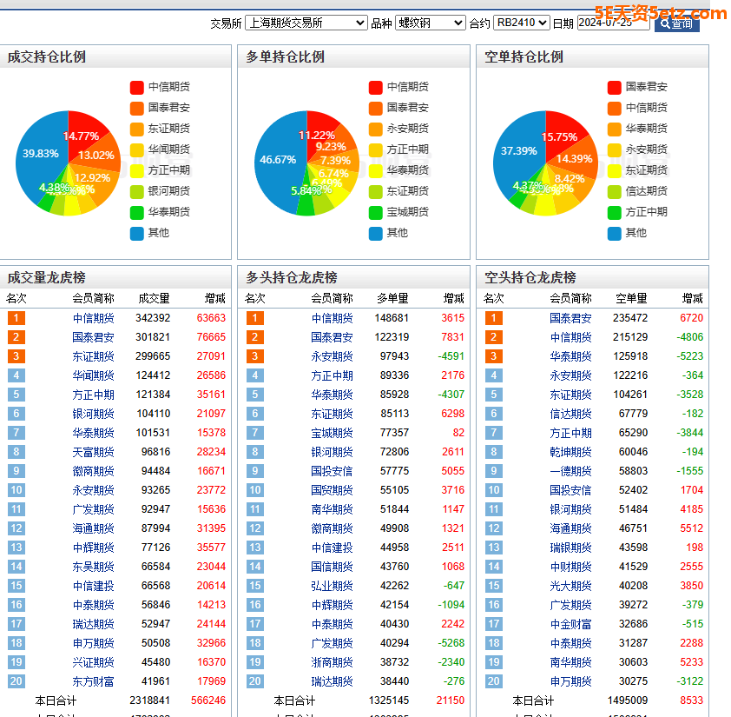Viewport: 731px width, 717px height.
Task: Click rank 3 badge in 多头持仓龙虎榜
Action: [254, 356]
